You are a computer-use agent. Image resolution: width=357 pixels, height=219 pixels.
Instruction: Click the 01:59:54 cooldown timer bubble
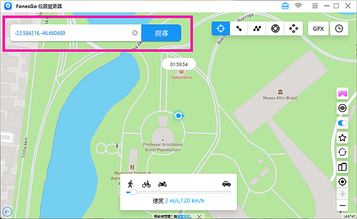click(178, 64)
